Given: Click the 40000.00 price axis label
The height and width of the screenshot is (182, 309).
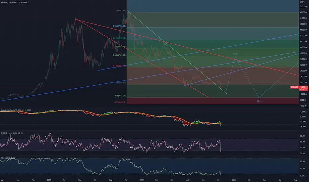Looking at the screenshot, I should (x=304, y=53).
